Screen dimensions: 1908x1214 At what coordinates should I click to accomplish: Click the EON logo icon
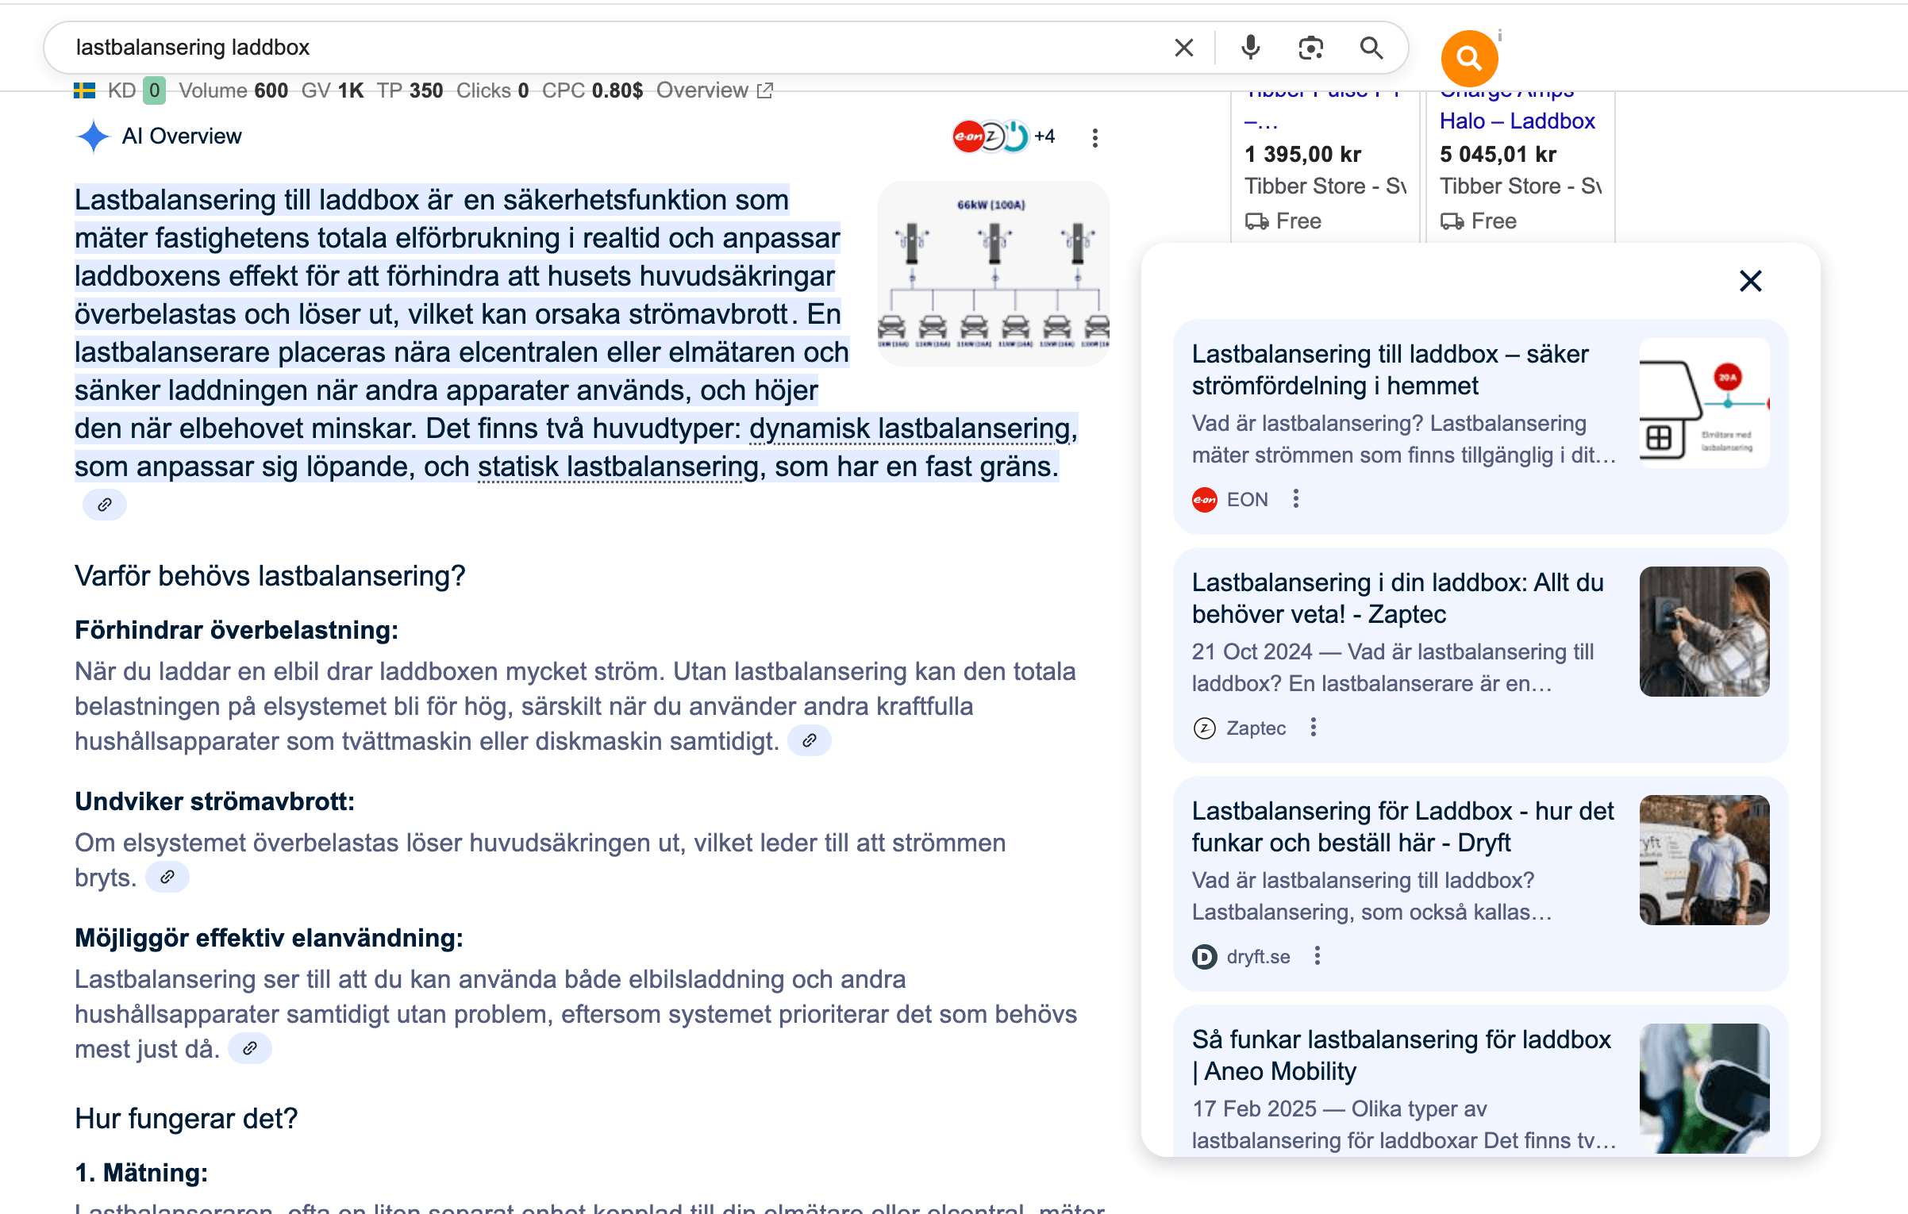[x=1205, y=499]
